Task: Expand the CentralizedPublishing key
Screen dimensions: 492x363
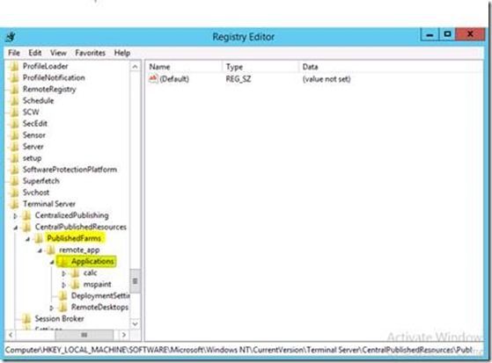Action: tap(15, 216)
